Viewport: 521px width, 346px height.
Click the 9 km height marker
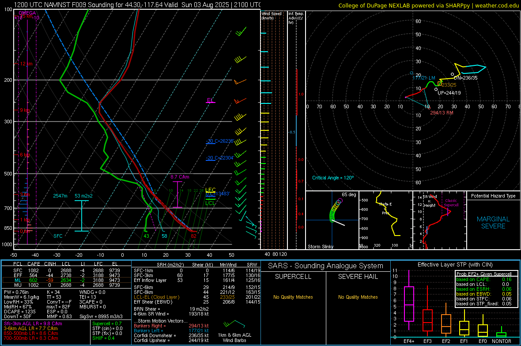pos(25,110)
